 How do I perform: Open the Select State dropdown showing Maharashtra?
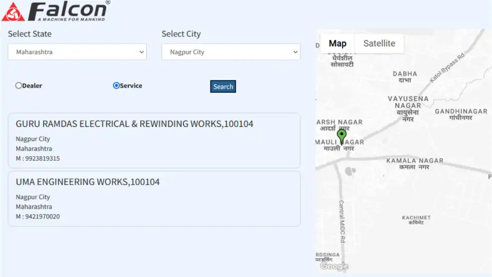coord(77,52)
